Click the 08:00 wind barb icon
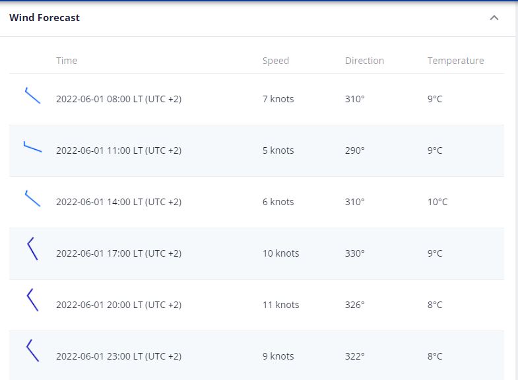 pyautogui.click(x=32, y=96)
